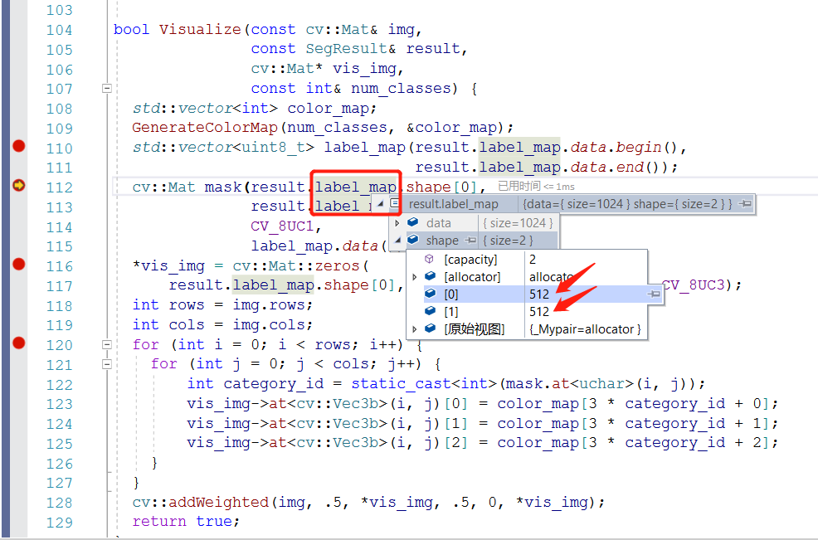This screenshot has width=818, height=540.
Task: Click the 512 value of element [1]
Action: (539, 312)
